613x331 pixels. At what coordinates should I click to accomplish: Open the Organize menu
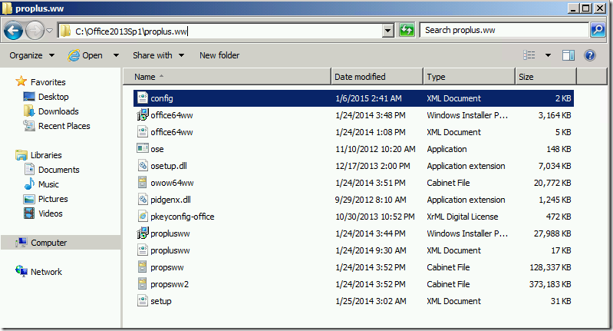coord(31,55)
